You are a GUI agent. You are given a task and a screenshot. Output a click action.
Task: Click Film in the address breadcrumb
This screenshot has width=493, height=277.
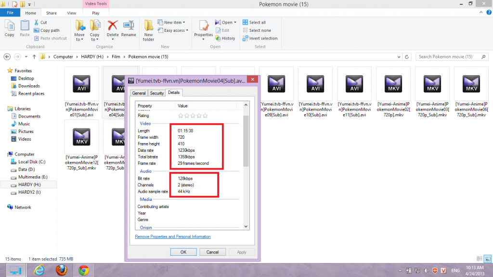(116, 57)
